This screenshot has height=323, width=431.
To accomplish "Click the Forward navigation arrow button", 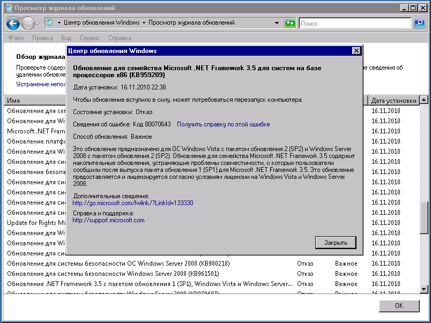I will (28, 24).
